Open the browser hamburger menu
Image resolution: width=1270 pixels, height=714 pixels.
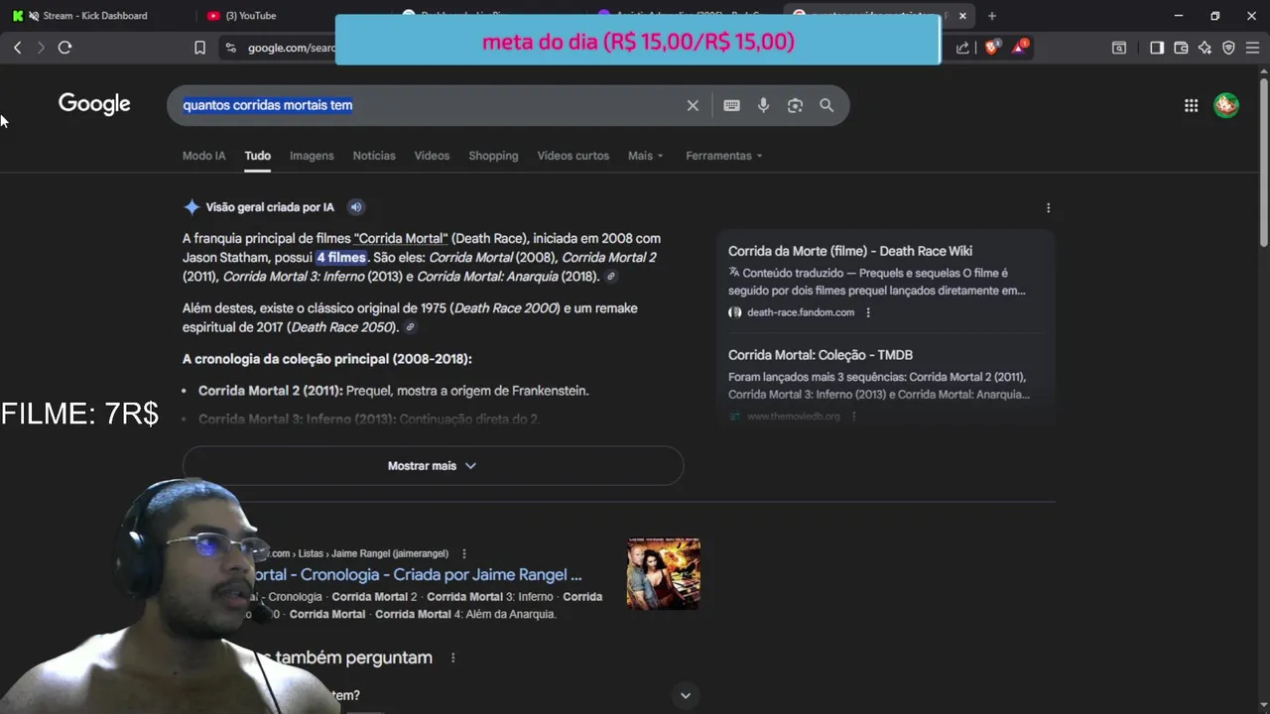(1252, 48)
